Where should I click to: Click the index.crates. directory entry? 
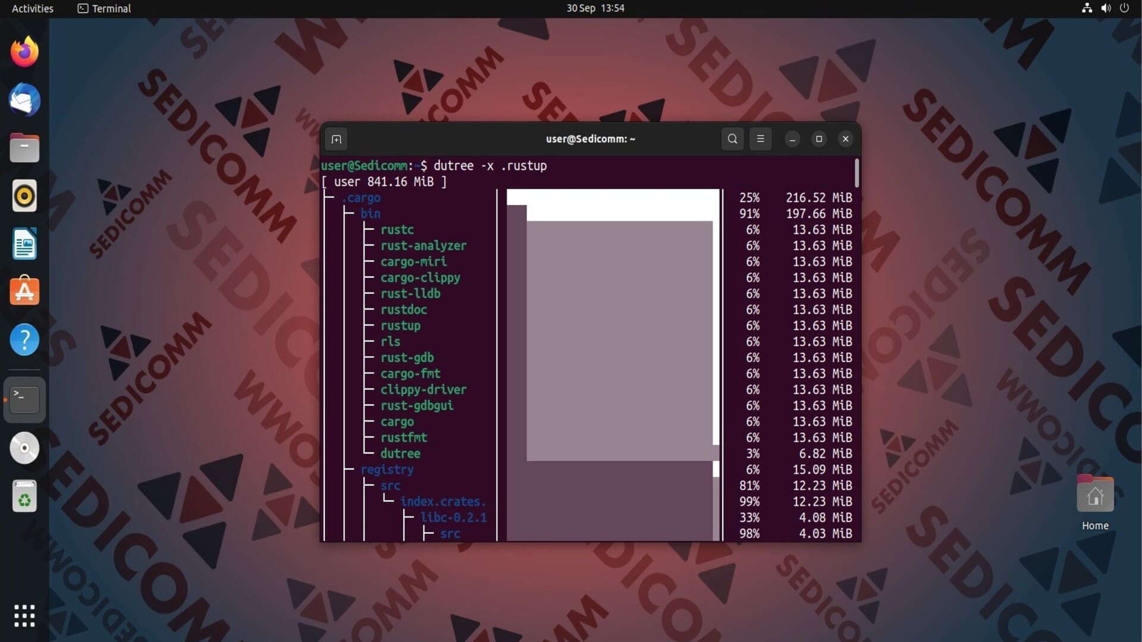(443, 502)
